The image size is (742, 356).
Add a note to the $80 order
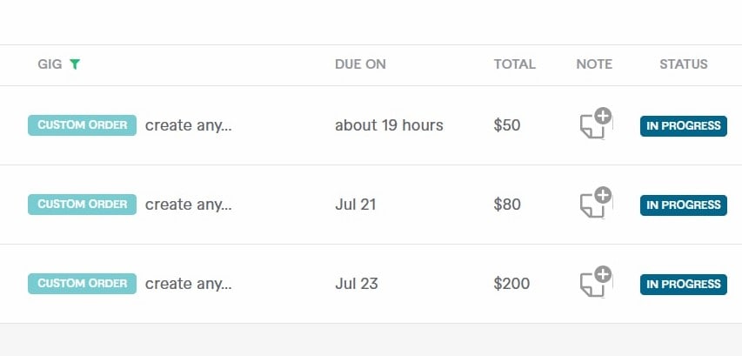coord(596,202)
